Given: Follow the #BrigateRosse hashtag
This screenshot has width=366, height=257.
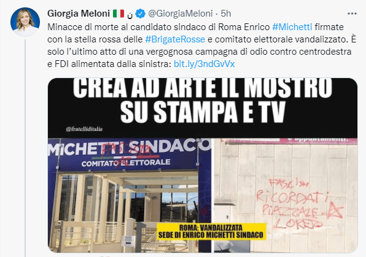Looking at the screenshot, I should coord(175,39).
